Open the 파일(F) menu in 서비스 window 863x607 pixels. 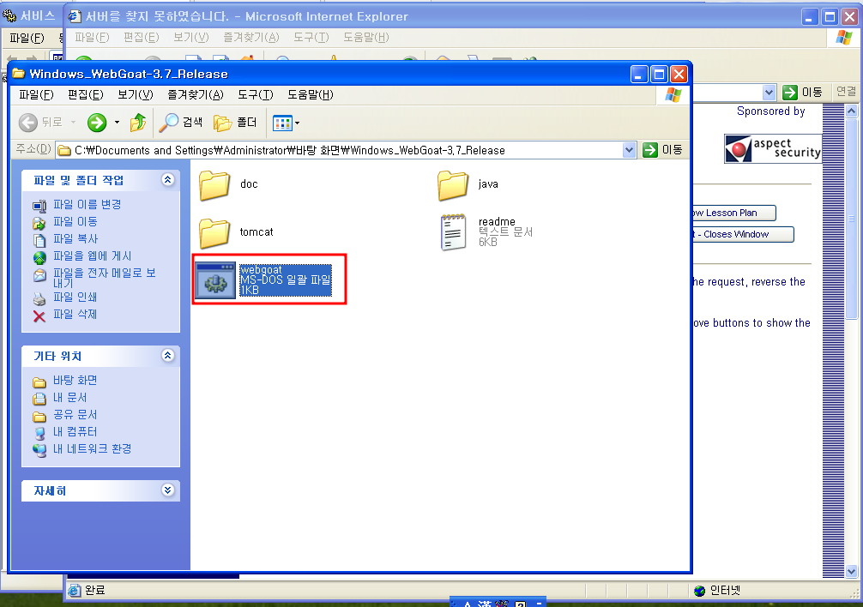tap(27, 38)
